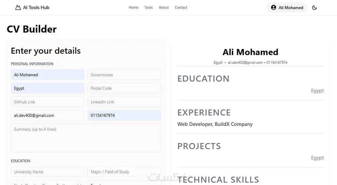The height and width of the screenshot is (185, 337).
Task: Click the phone number field 01154167974
Action: (x=124, y=115)
